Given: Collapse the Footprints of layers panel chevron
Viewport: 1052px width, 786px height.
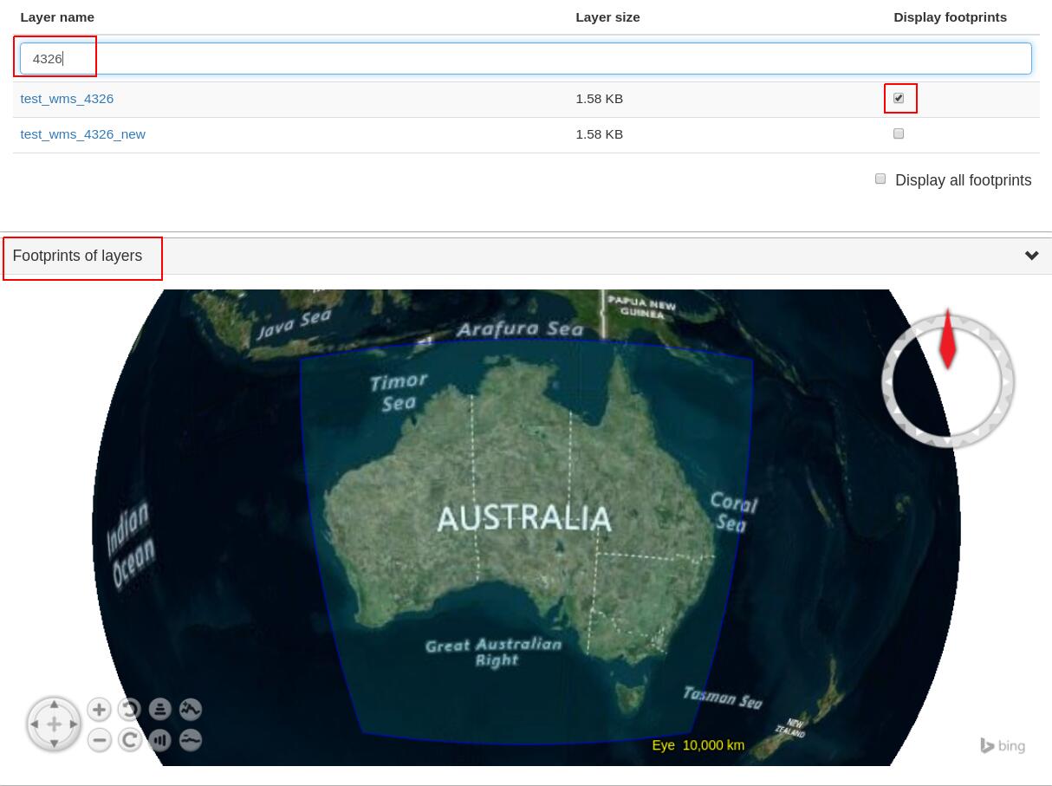Looking at the screenshot, I should (x=1031, y=256).
